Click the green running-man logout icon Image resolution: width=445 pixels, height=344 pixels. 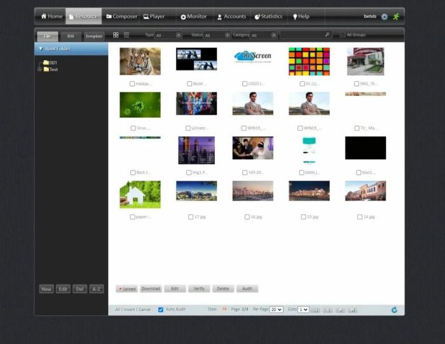[396, 17]
